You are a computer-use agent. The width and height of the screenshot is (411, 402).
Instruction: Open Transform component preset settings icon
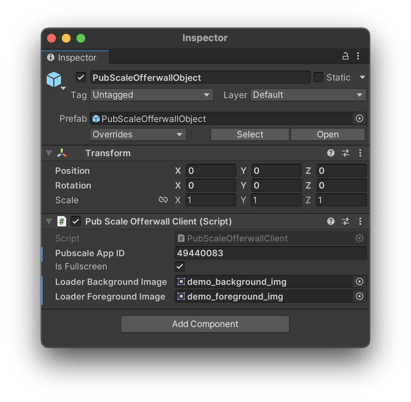coord(346,153)
